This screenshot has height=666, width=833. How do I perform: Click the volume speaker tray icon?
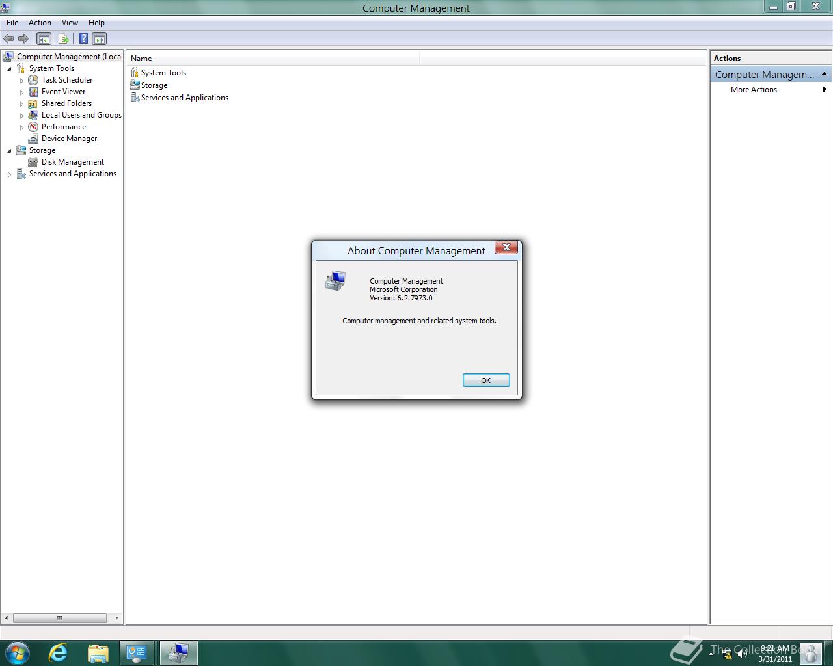(743, 654)
